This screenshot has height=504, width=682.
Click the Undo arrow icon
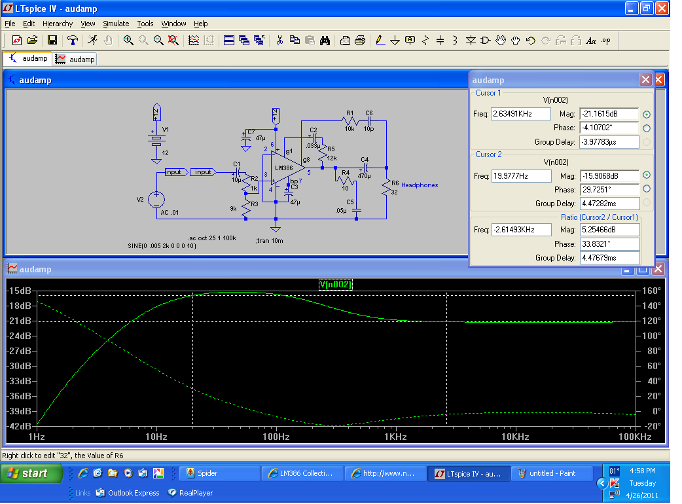pyautogui.click(x=531, y=41)
